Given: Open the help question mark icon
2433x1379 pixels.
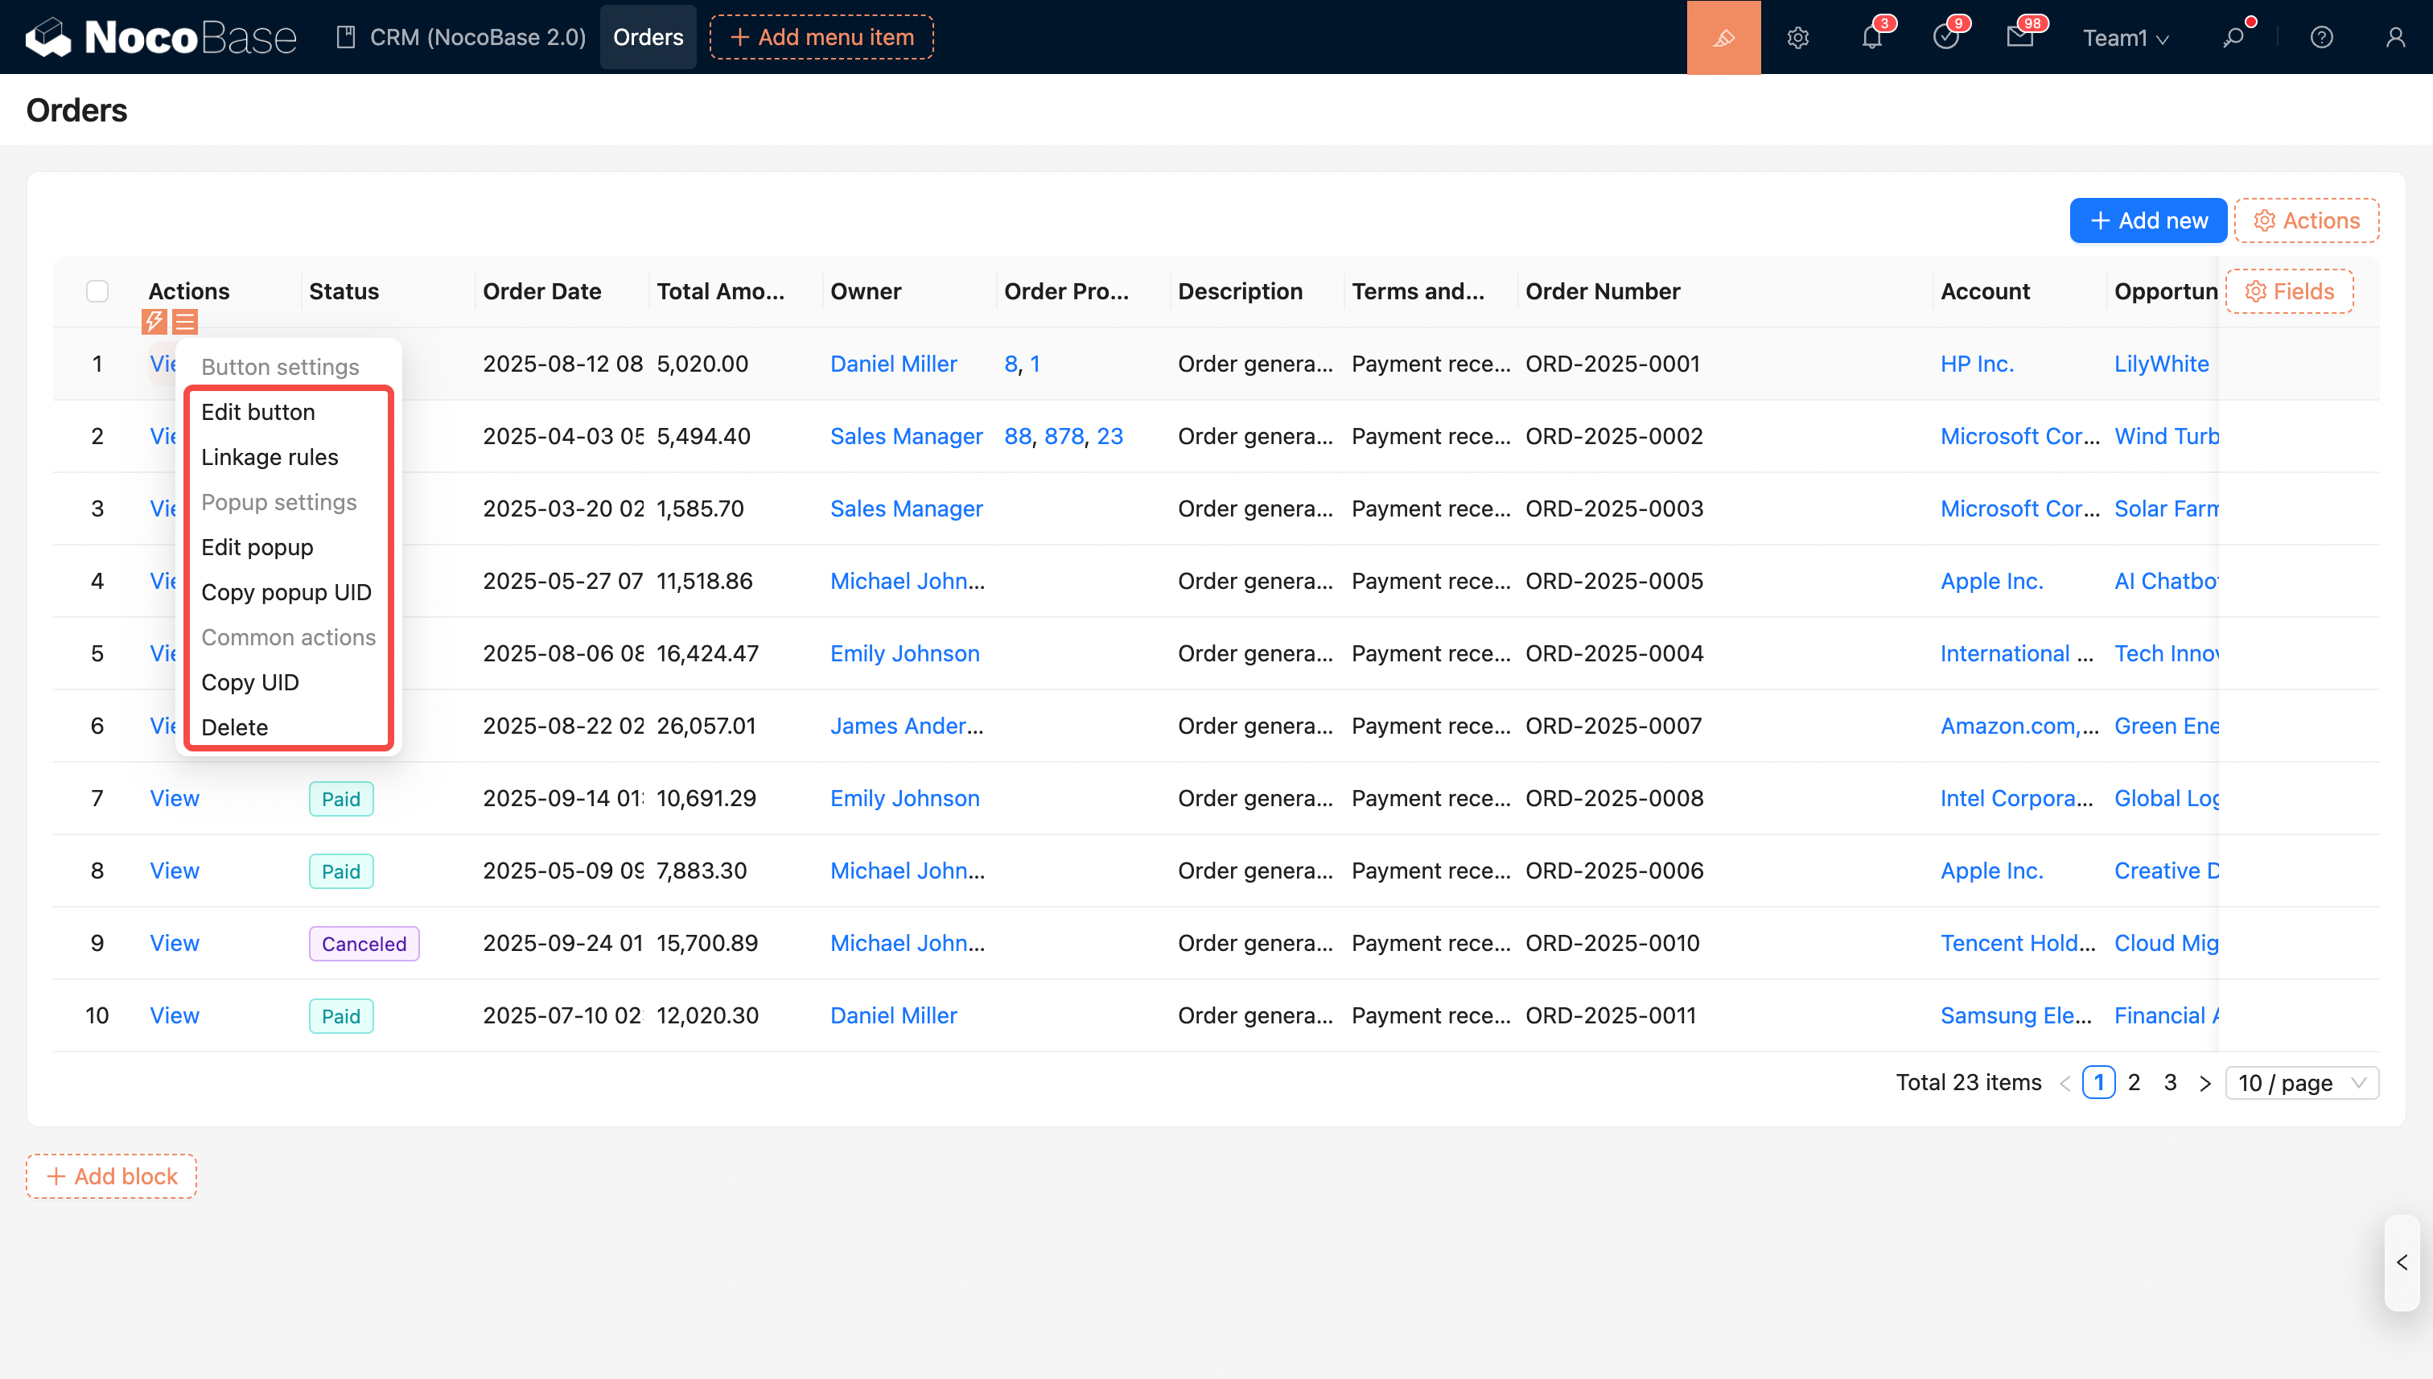Looking at the screenshot, I should point(2321,37).
